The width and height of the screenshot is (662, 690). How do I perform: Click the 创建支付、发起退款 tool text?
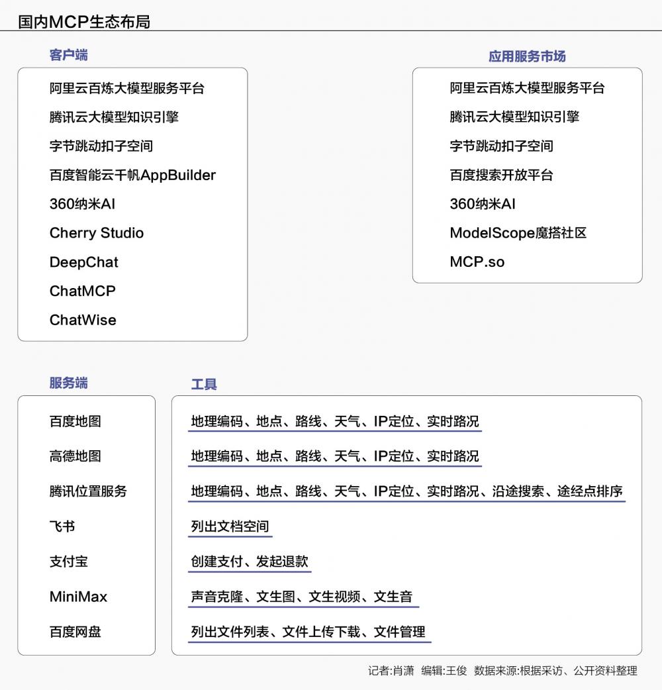point(250,562)
